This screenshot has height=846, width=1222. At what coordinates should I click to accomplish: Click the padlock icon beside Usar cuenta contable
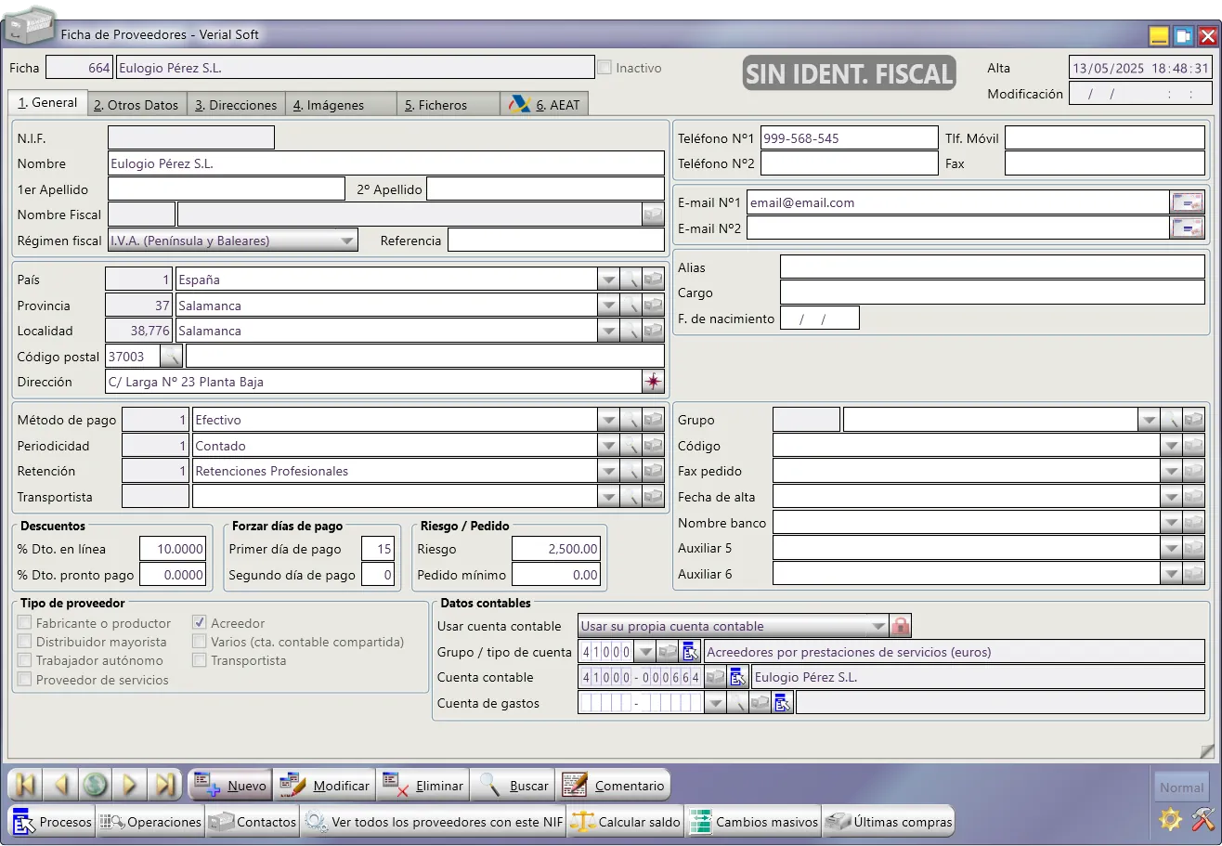click(900, 626)
